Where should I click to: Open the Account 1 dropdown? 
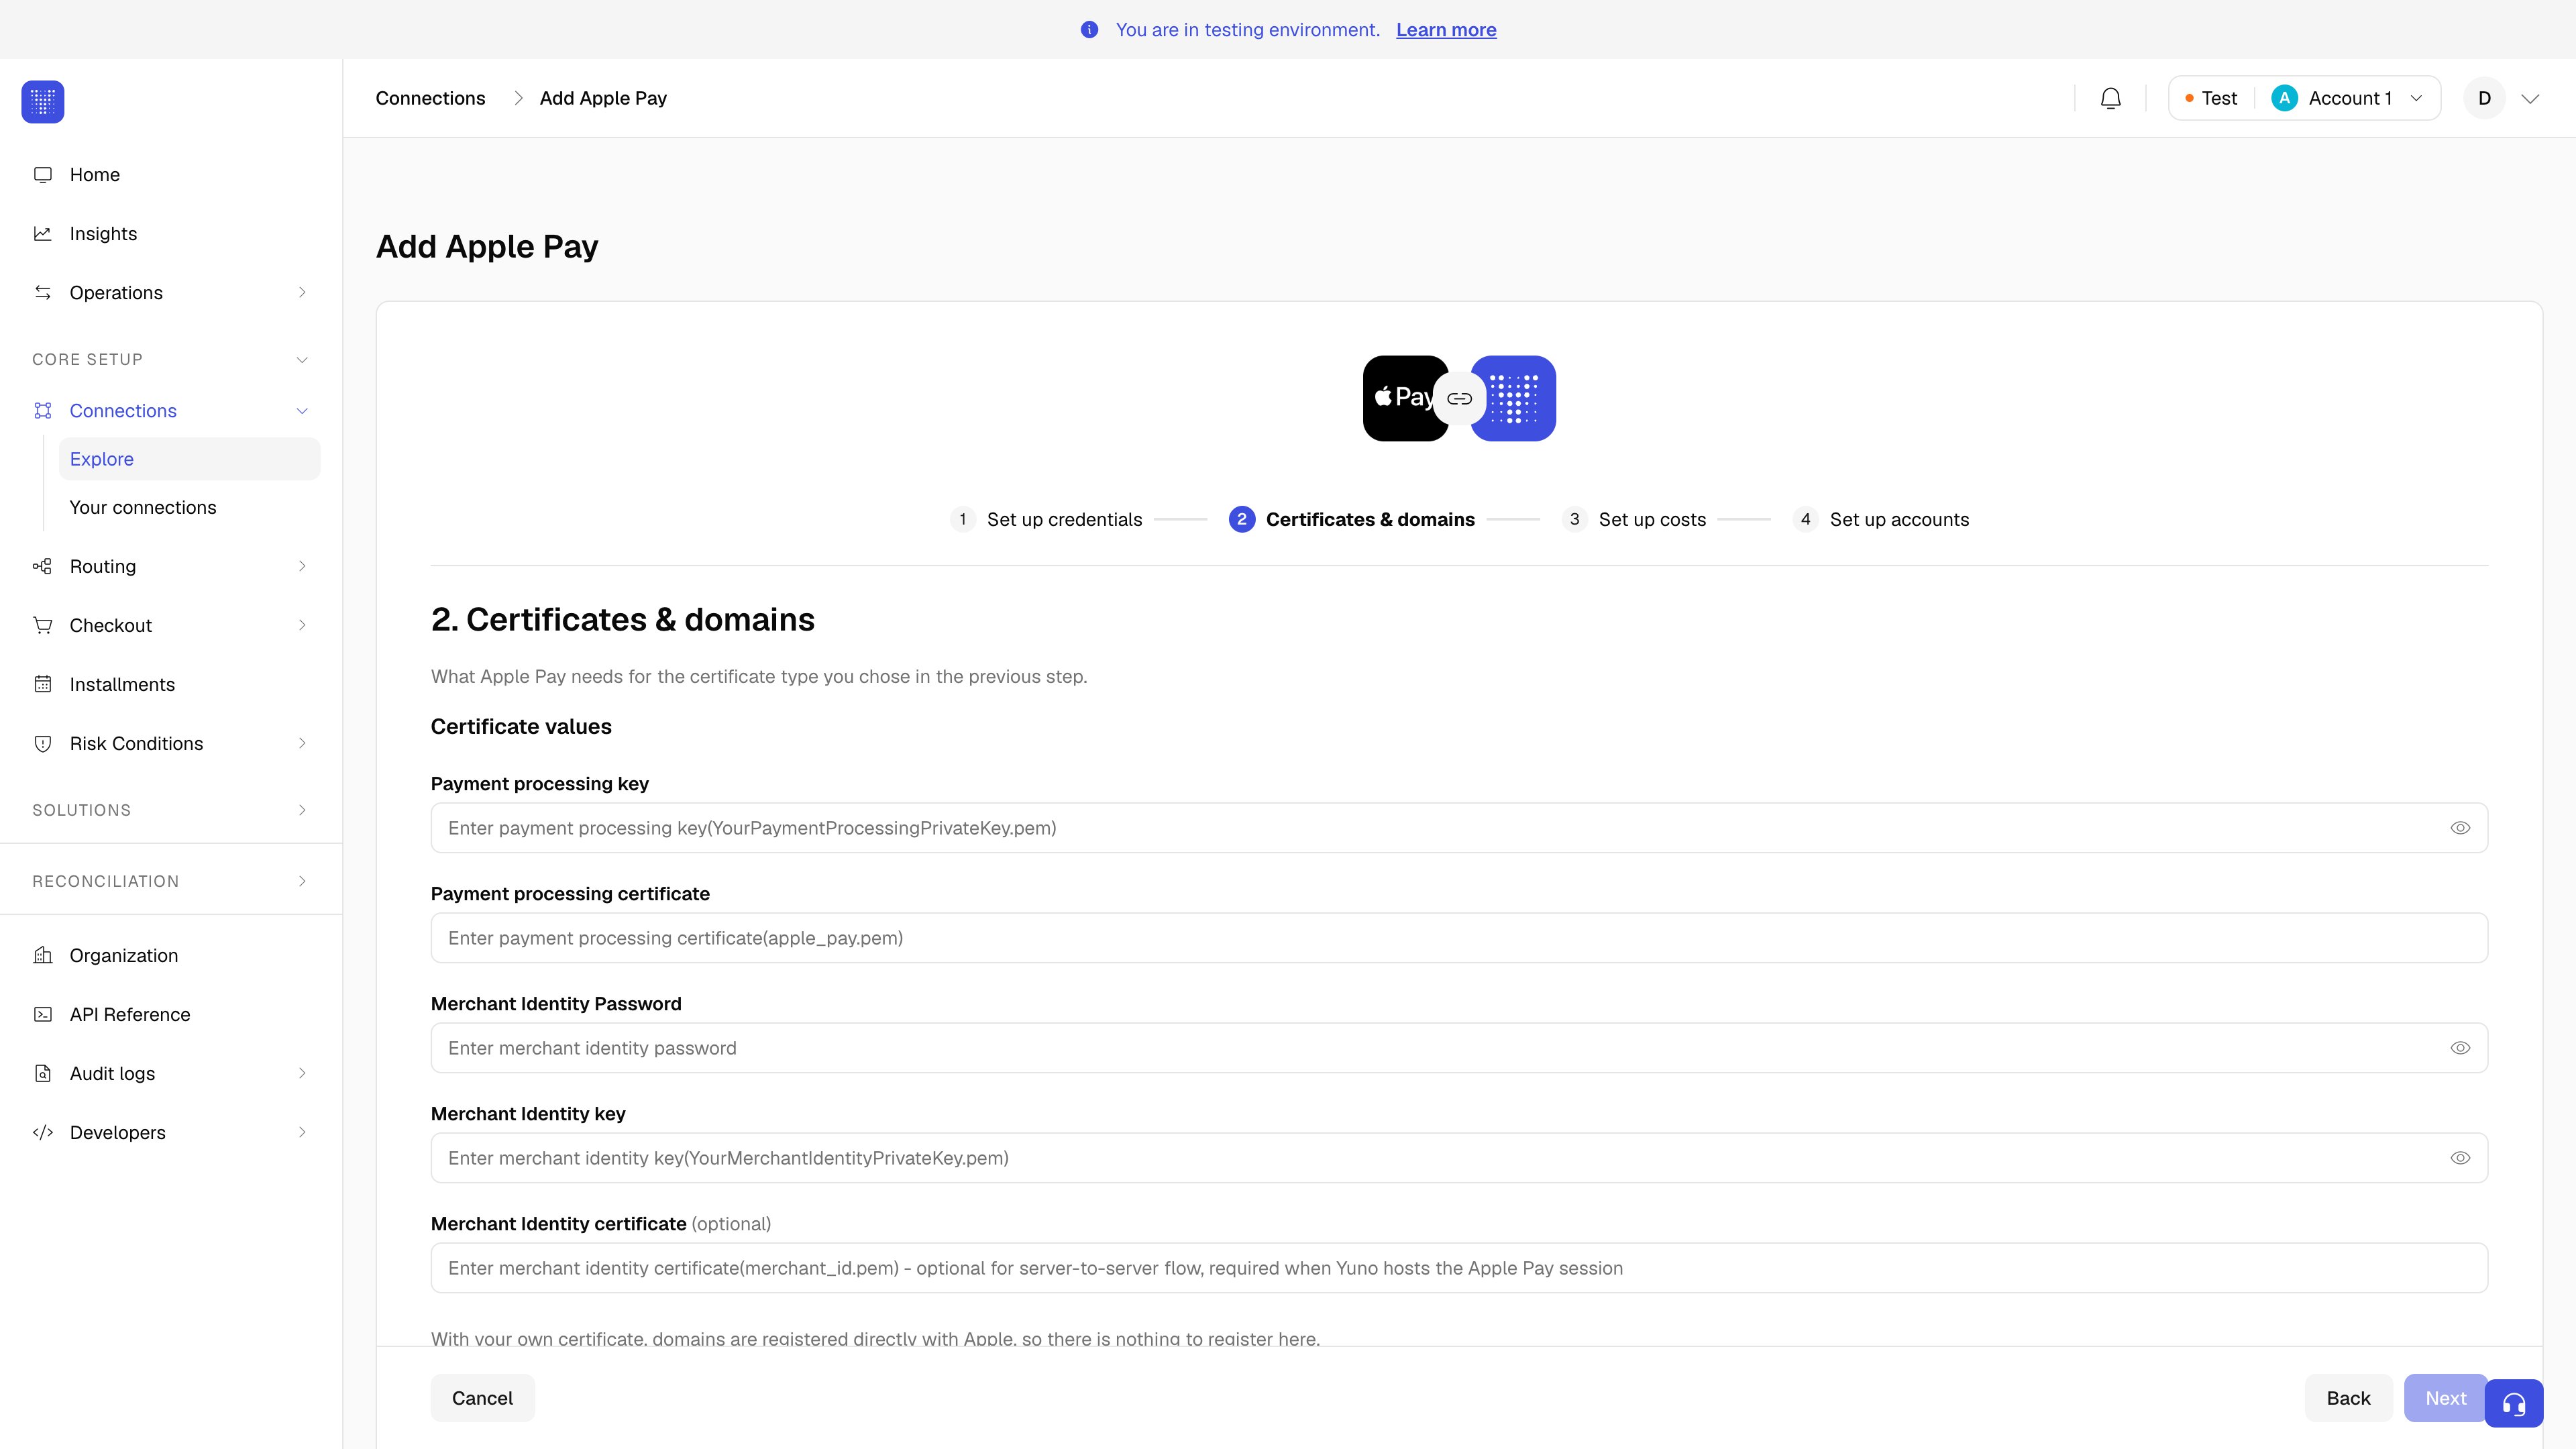pos(2348,98)
